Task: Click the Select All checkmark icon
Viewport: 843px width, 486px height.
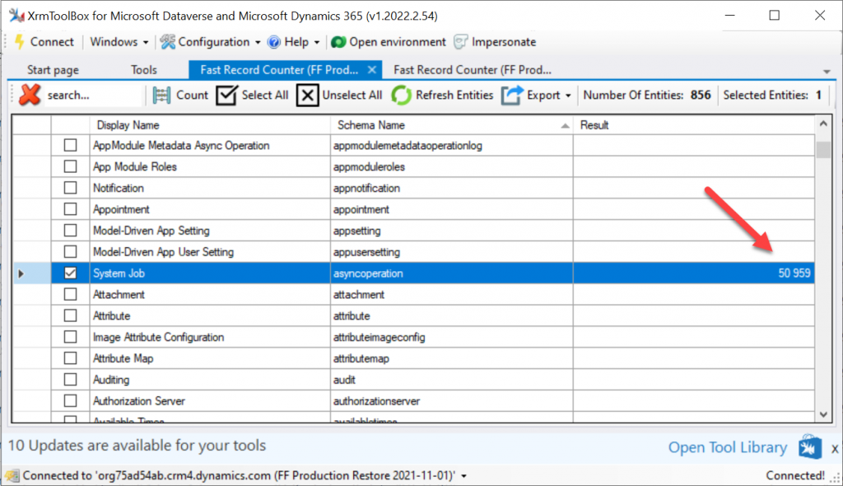Action: pyautogui.click(x=227, y=96)
